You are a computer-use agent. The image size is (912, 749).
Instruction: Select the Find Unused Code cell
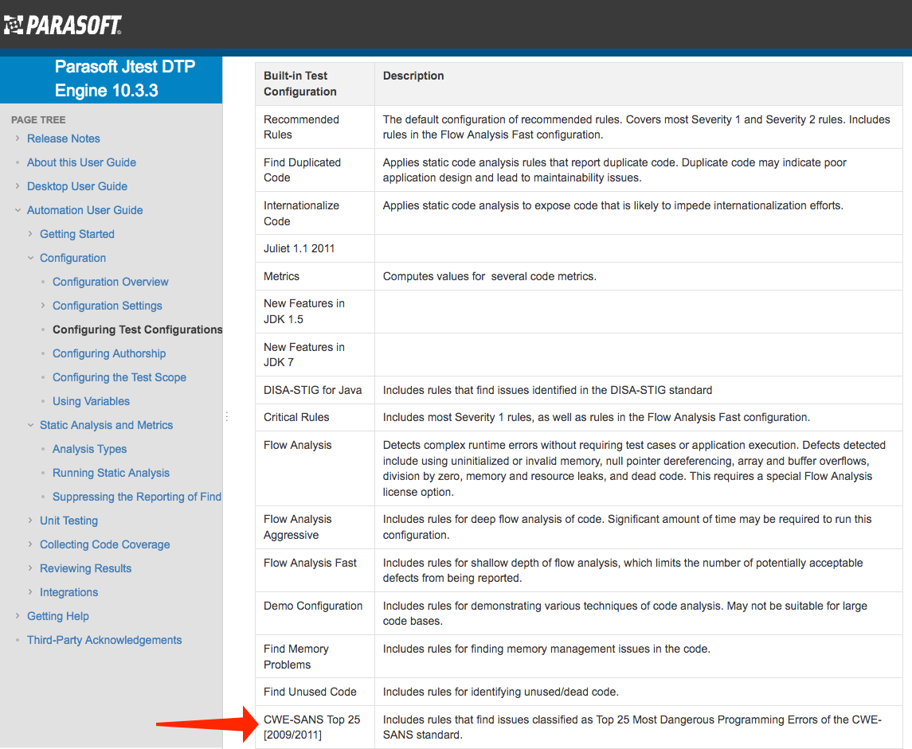[x=315, y=692]
